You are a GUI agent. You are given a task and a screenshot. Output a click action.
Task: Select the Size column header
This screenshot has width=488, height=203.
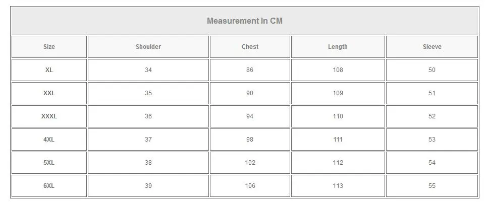pyautogui.click(x=49, y=47)
